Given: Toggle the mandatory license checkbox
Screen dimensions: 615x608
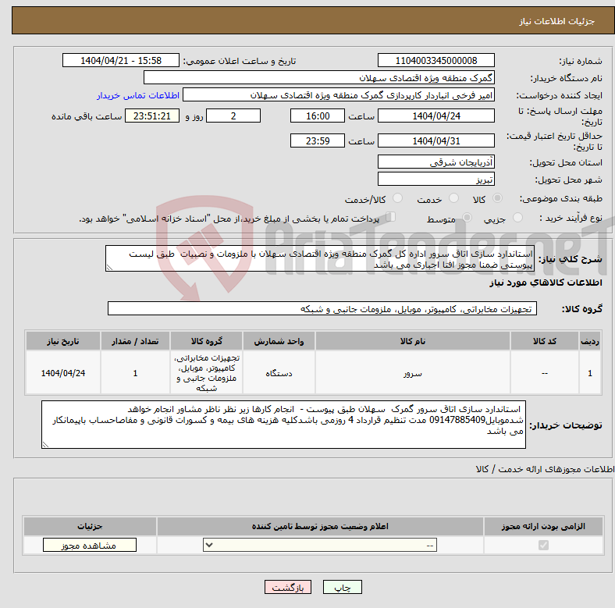Looking at the screenshot, I should click(x=543, y=546).
